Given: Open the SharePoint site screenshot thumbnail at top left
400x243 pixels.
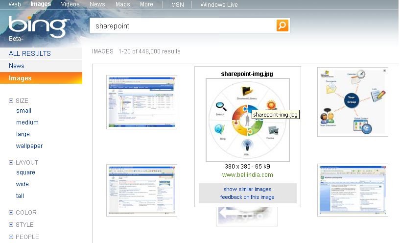Looking at the screenshot, I should point(141,102).
